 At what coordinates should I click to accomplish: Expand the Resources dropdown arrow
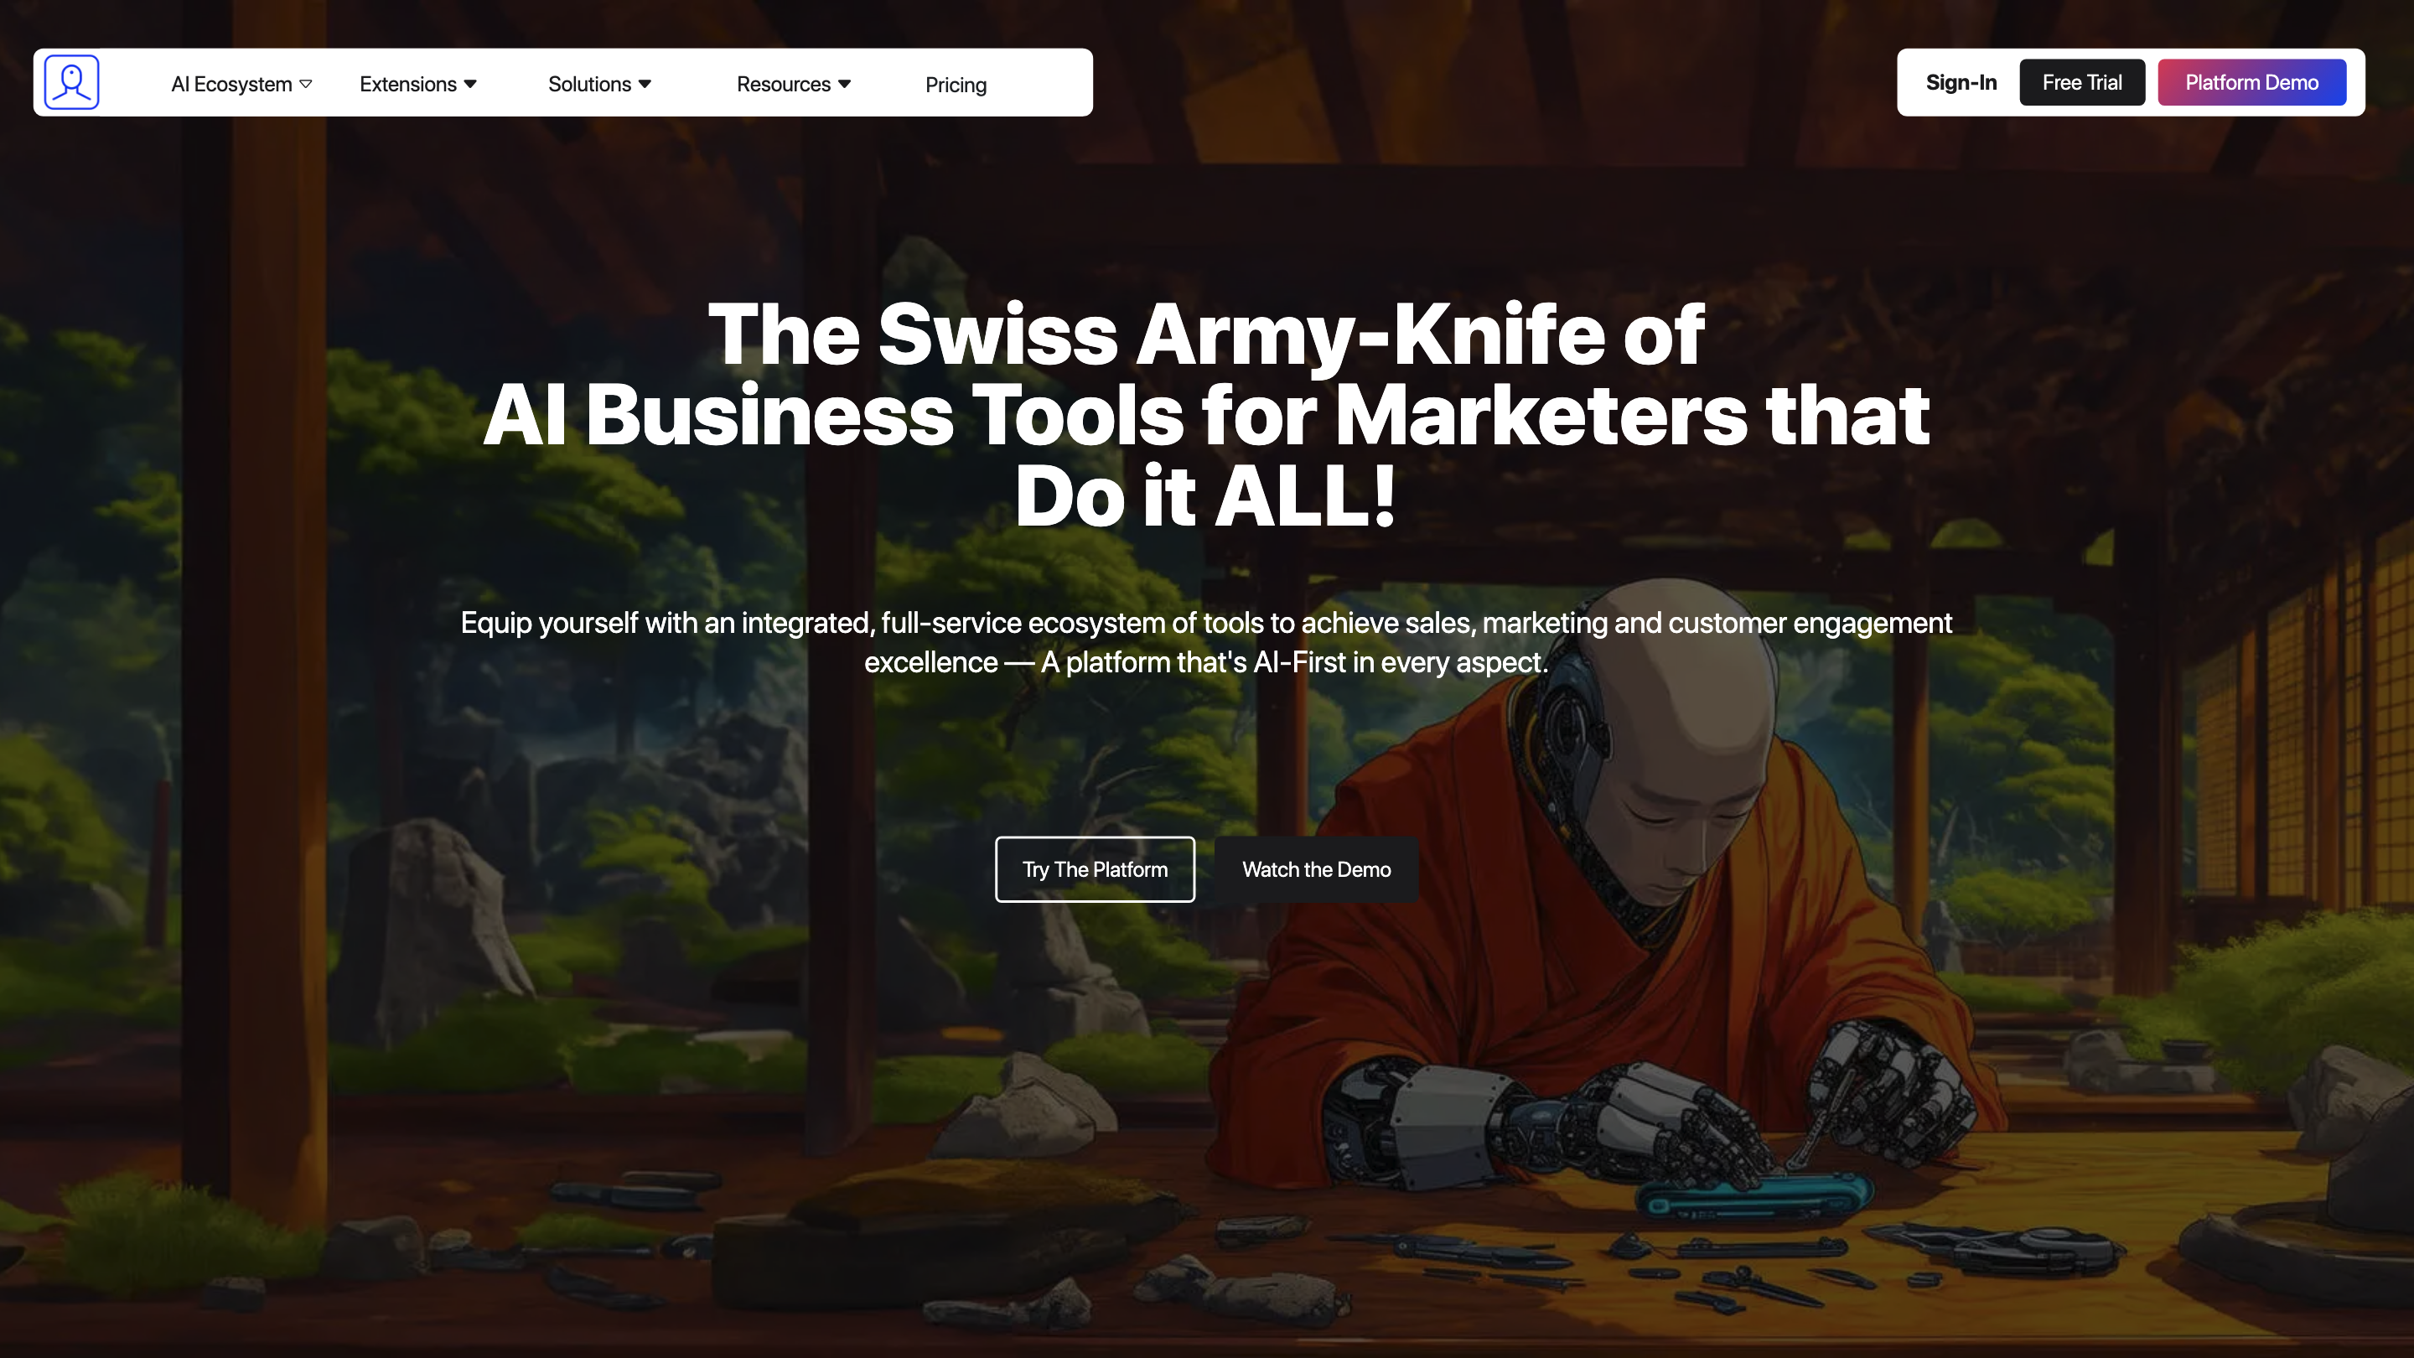[x=844, y=85]
